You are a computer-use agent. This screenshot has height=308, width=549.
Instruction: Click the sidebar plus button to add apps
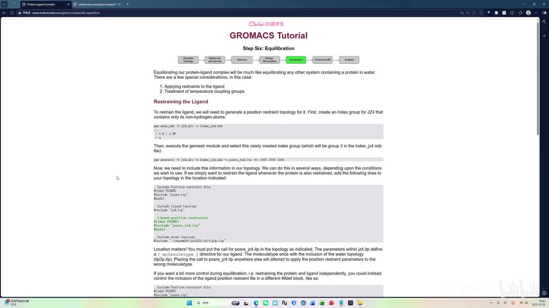pyautogui.click(x=544, y=36)
